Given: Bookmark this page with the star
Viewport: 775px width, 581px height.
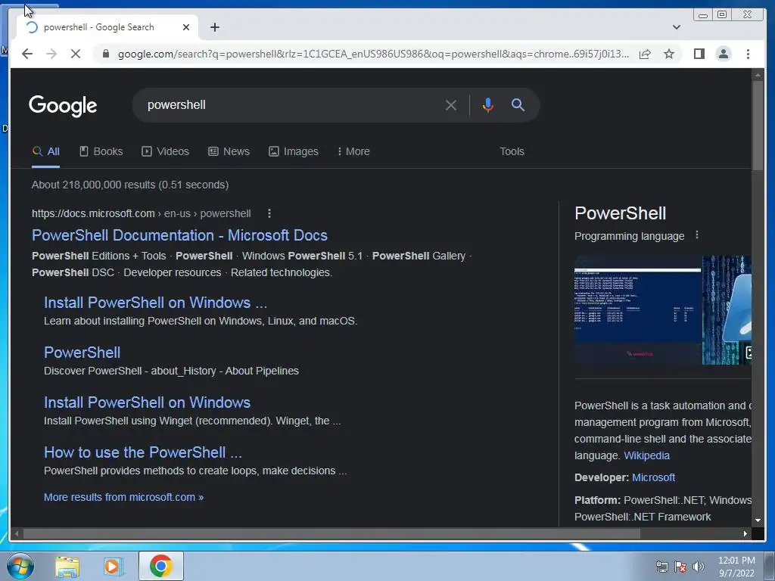Looking at the screenshot, I should (x=669, y=54).
